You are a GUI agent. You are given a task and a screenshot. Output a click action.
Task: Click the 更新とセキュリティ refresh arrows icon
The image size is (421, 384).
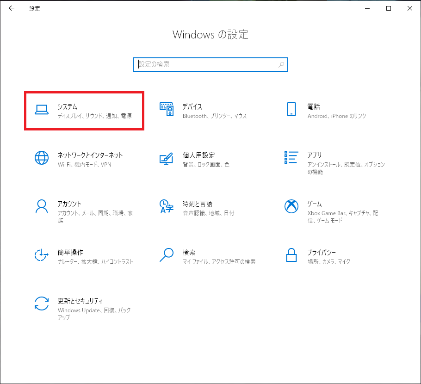pos(42,303)
